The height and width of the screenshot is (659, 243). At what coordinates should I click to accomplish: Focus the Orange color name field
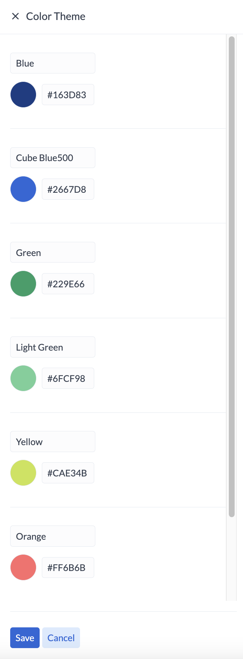point(53,536)
